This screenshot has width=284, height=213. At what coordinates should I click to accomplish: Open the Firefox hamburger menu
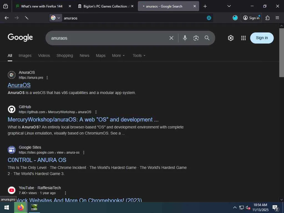coord(277,18)
